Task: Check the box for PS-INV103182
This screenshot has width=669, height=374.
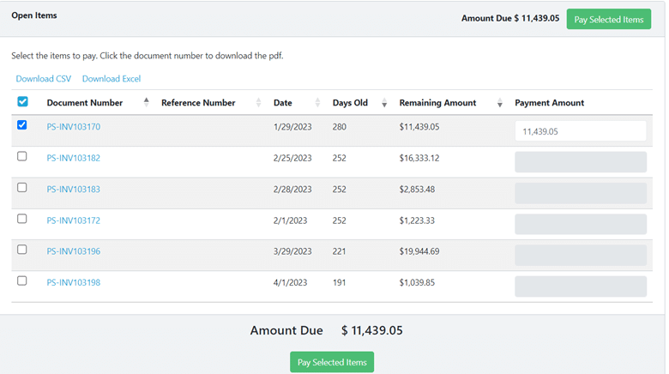Action: [x=22, y=156]
